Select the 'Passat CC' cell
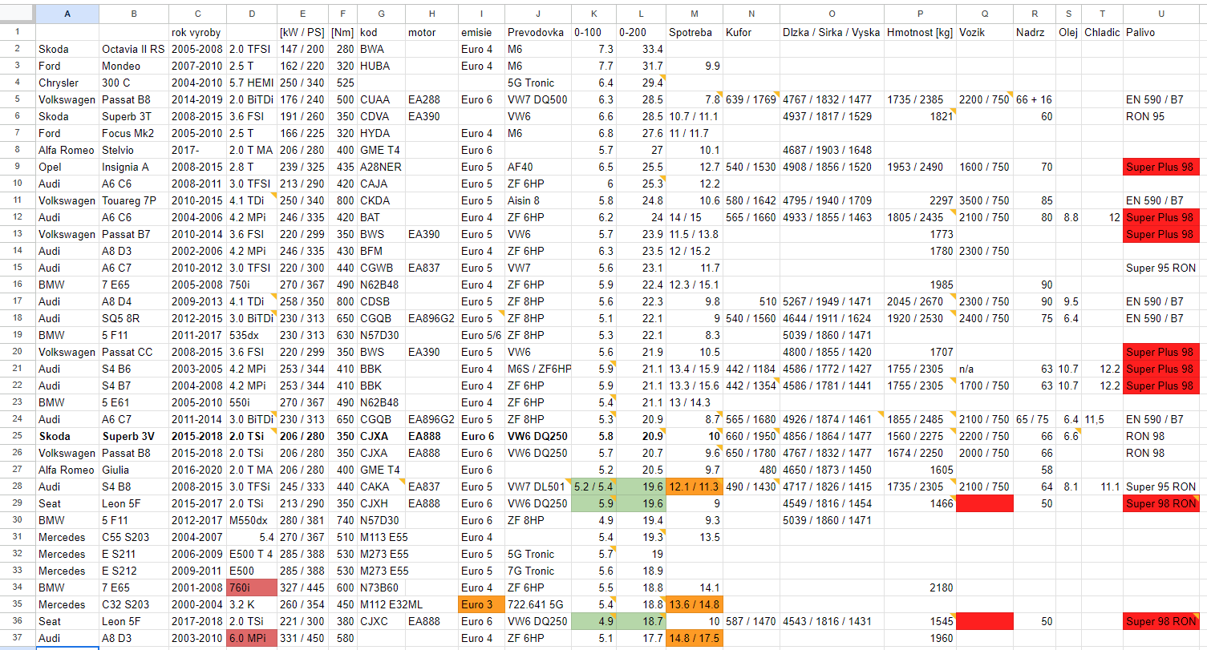The width and height of the screenshot is (1207, 650). (x=134, y=352)
